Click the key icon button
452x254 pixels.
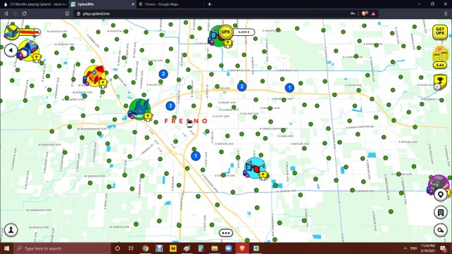(x=441, y=230)
